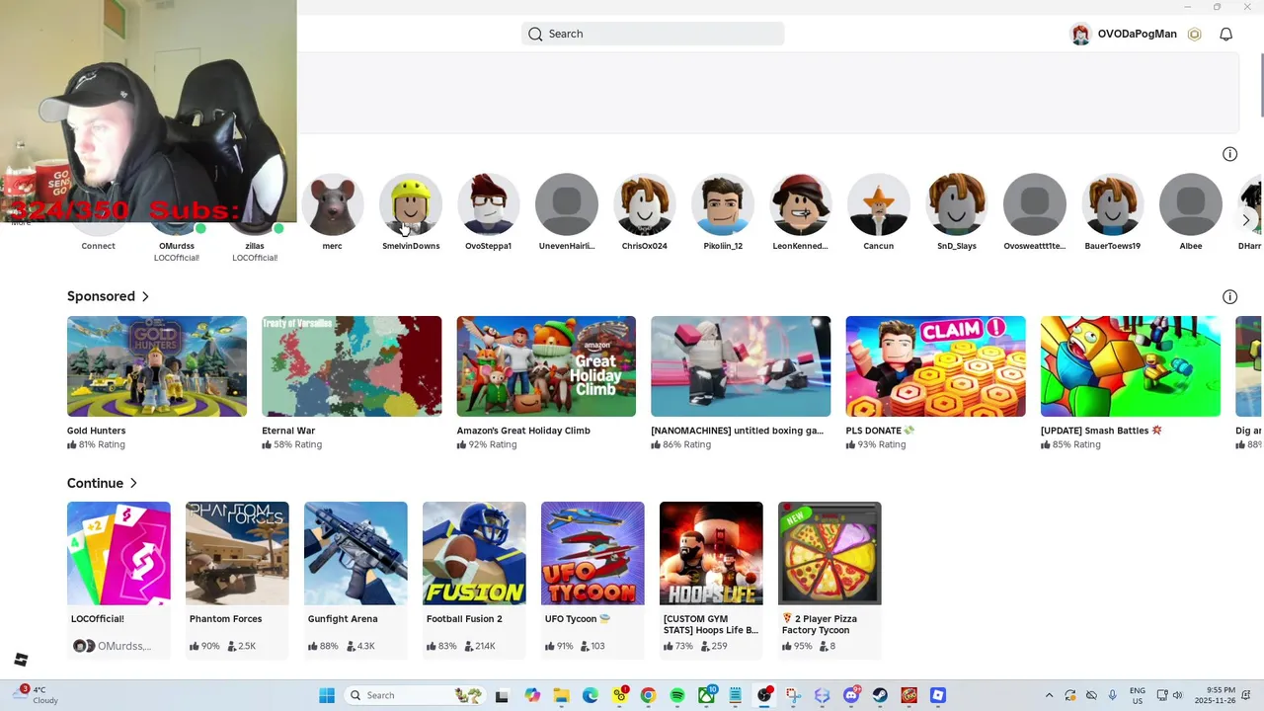The image size is (1264, 711).
Task: Click the Windows taskbar Search box
Action: [x=415, y=695]
